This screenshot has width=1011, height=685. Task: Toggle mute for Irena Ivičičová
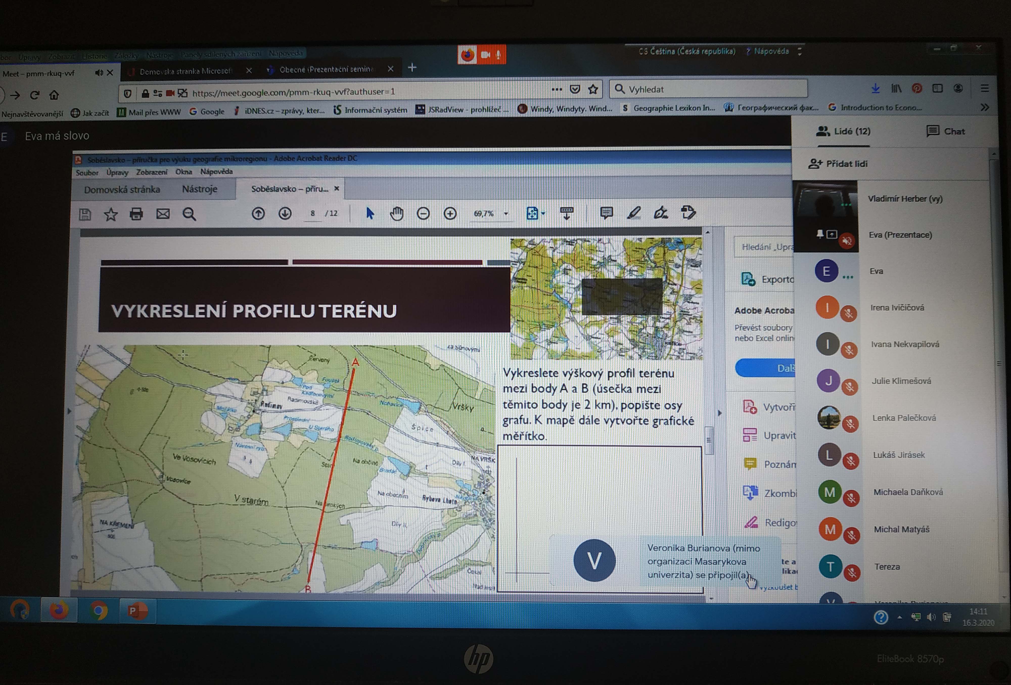coord(848,314)
